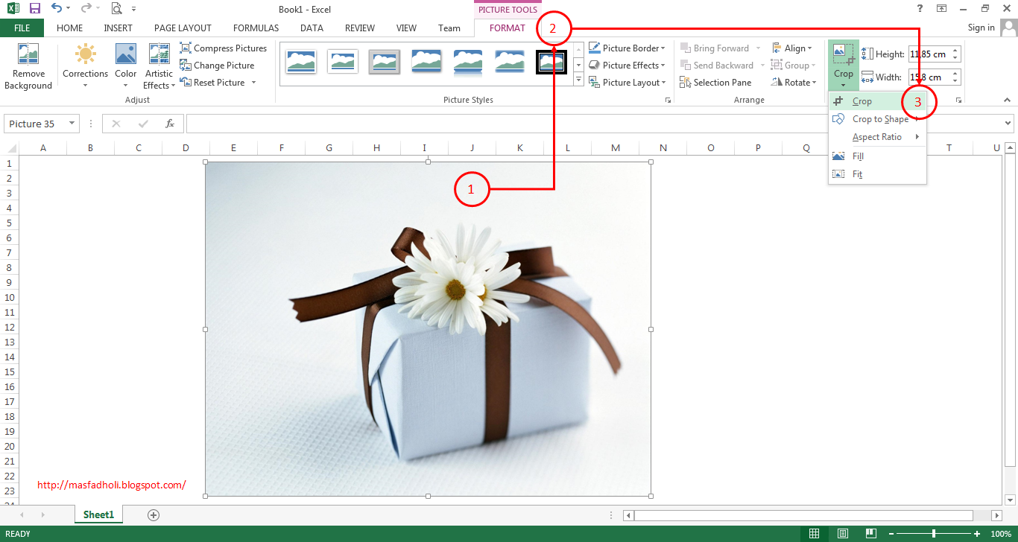Apply the third picture style thumbnail
This screenshot has width=1018, height=542.
[x=385, y=62]
